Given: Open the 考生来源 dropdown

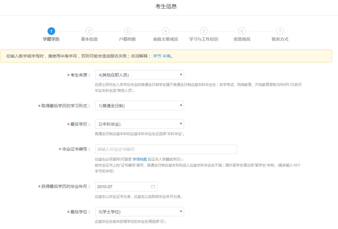Looking at the screenshot, I should pyautogui.click(x=139, y=75).
